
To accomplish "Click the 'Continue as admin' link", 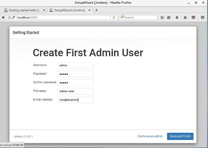I will tap(150, 136).
